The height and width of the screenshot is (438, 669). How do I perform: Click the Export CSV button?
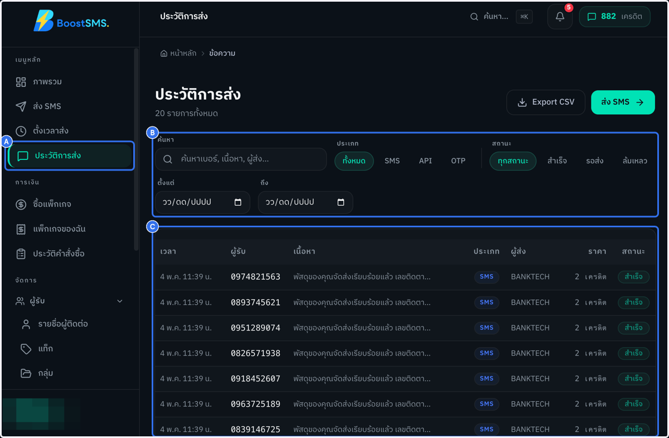click(546, 103)
